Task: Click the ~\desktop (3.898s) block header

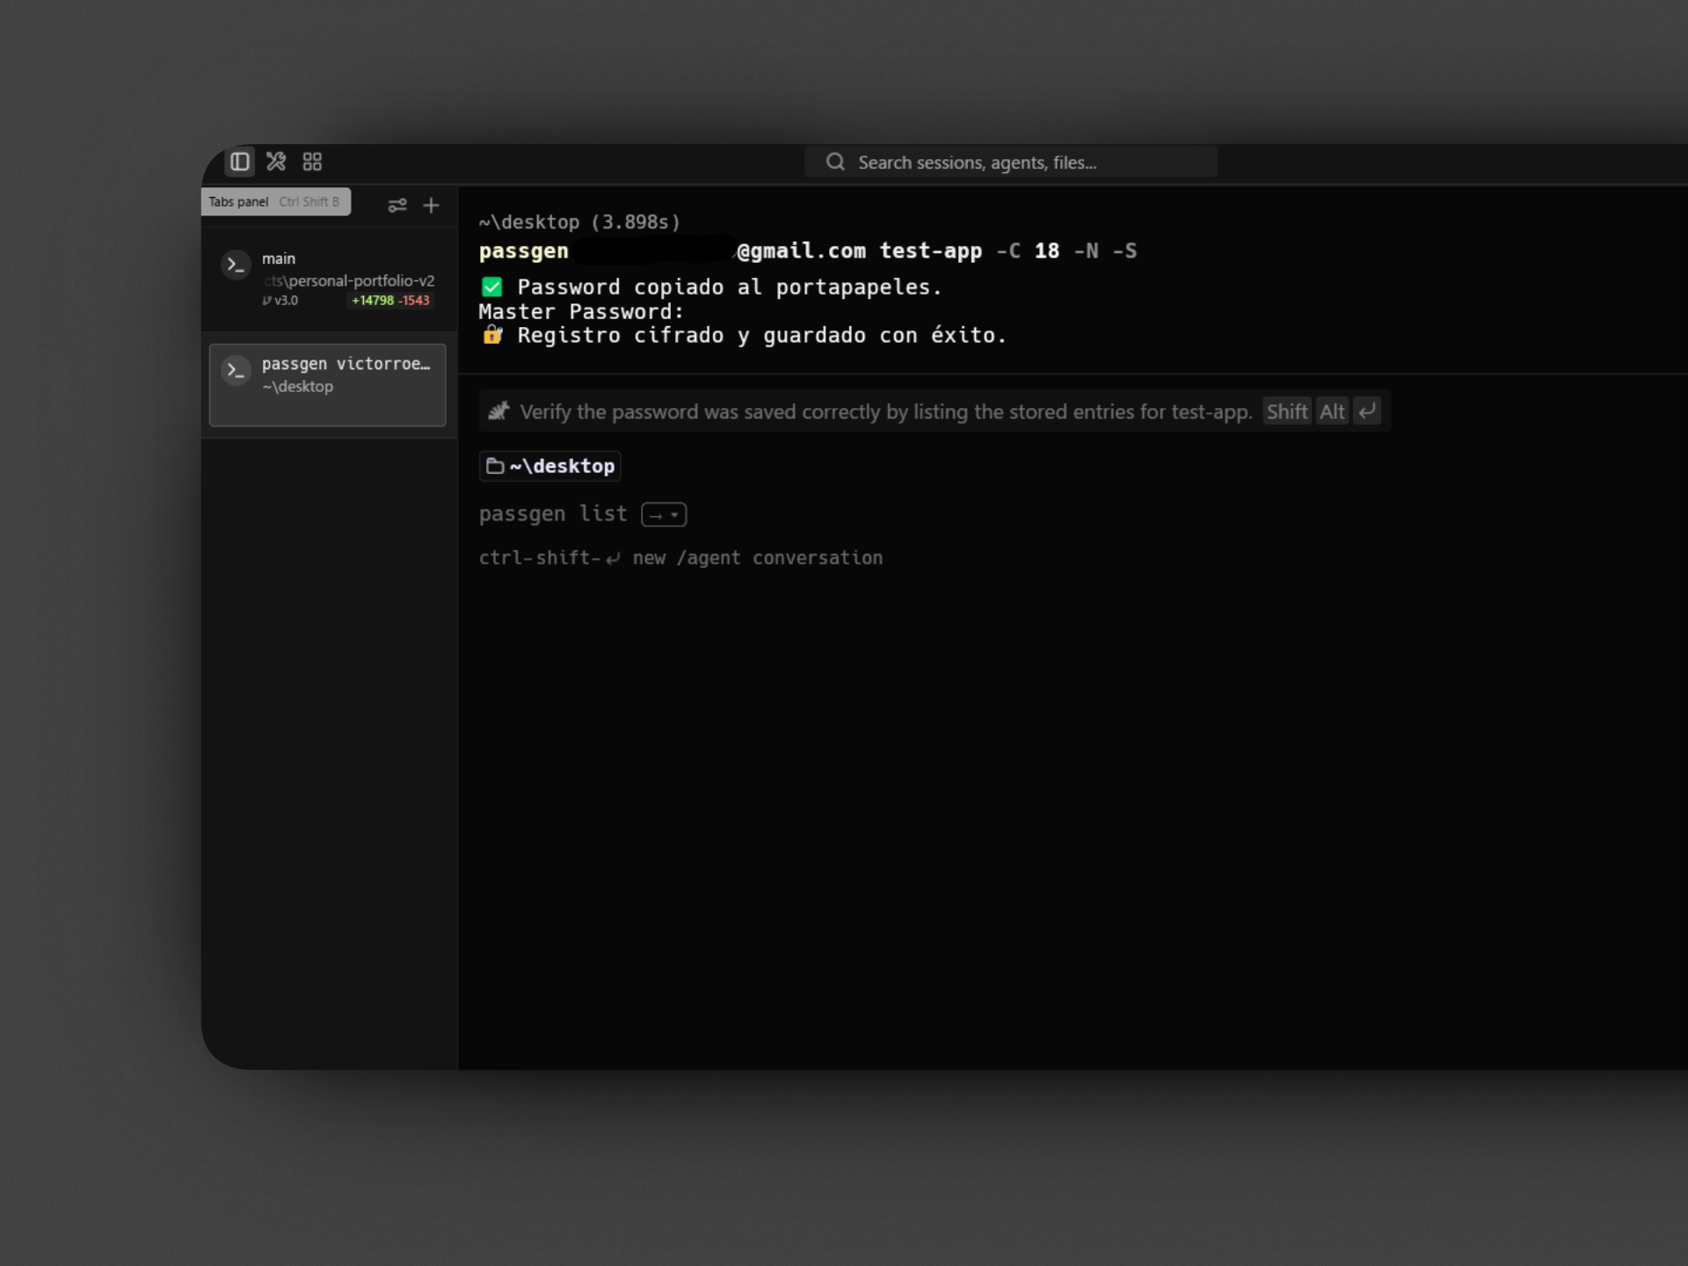Action: (x=579, y=222)
